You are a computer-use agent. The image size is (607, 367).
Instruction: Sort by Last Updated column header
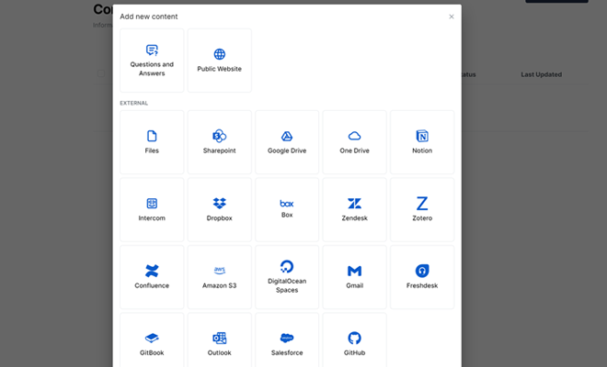pyautogui.click(x=541, y=74)
